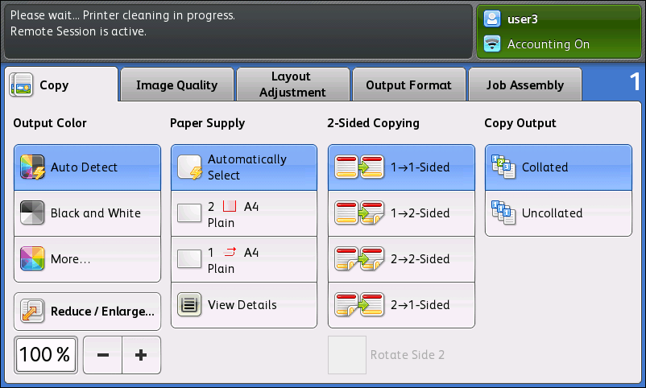Increase zoom with plus button
Image resolution: width=646 pixels, height=388 pixels.
coord(141,355)
